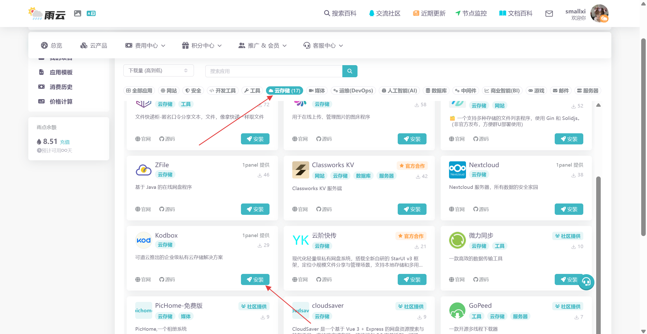The height and width of the screenshot is (334, 647).
Task: Open the floating customer service headset icon
Action: 586,282
